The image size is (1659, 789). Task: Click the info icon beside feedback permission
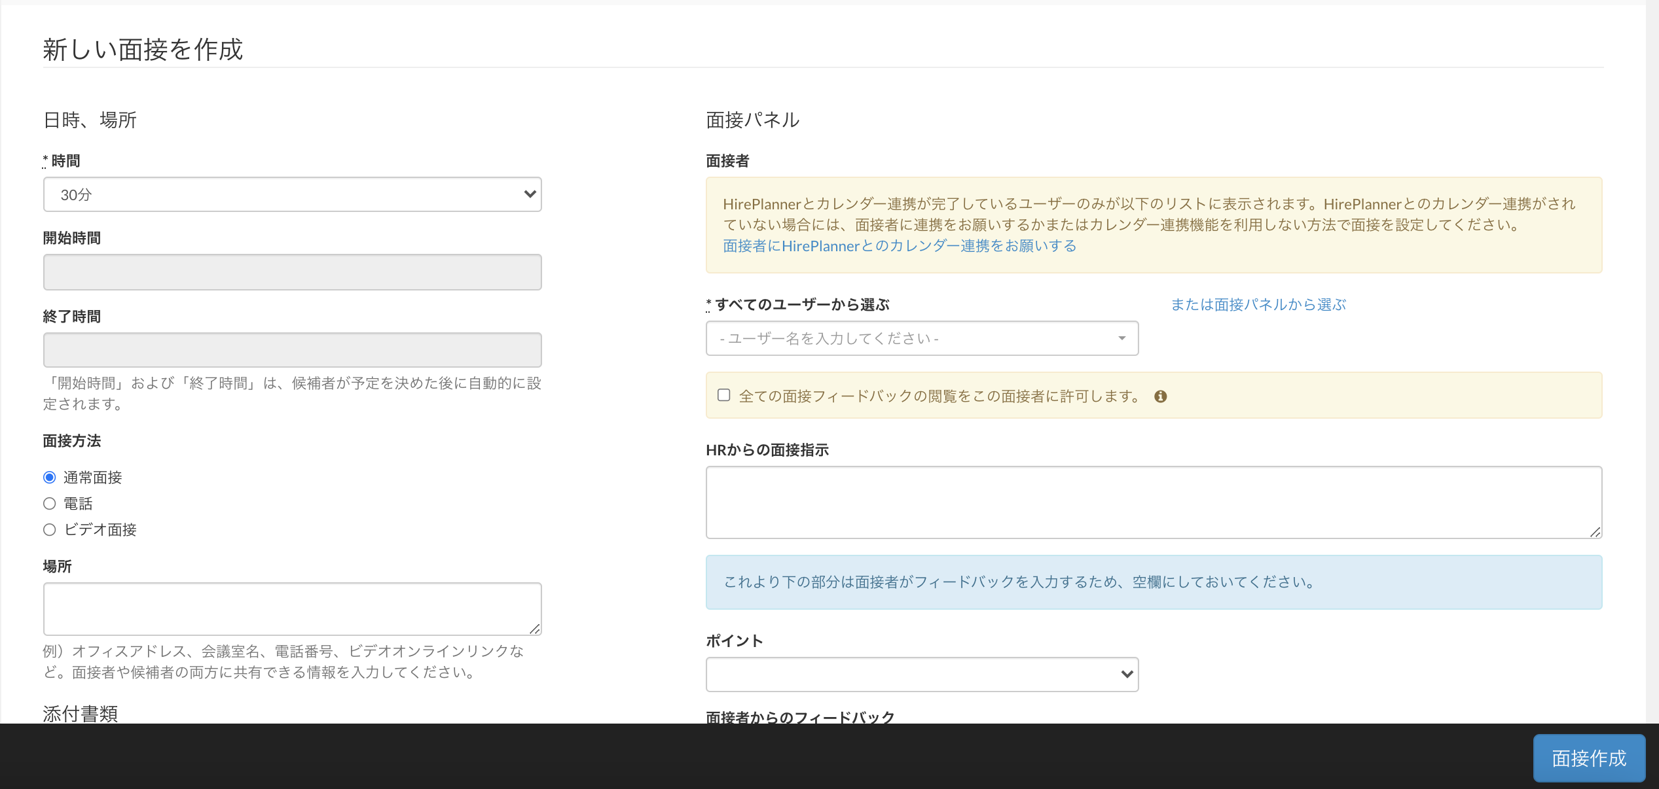point(1160,396)
